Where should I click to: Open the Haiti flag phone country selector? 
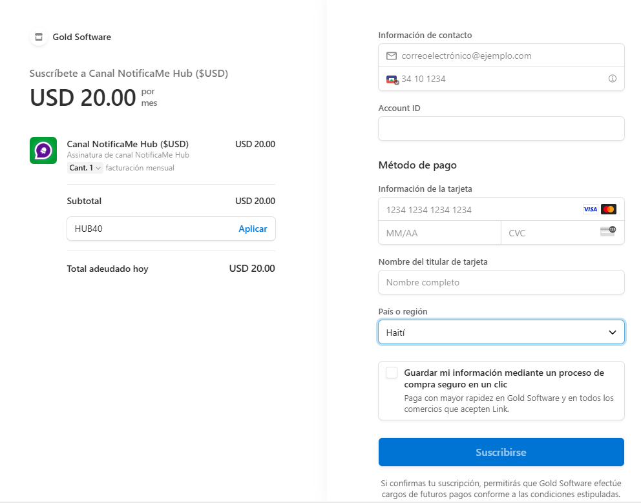[392, 79]
